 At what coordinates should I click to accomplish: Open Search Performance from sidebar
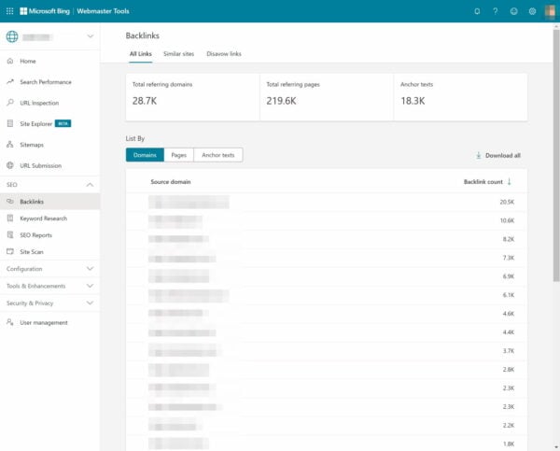[45, 82]
